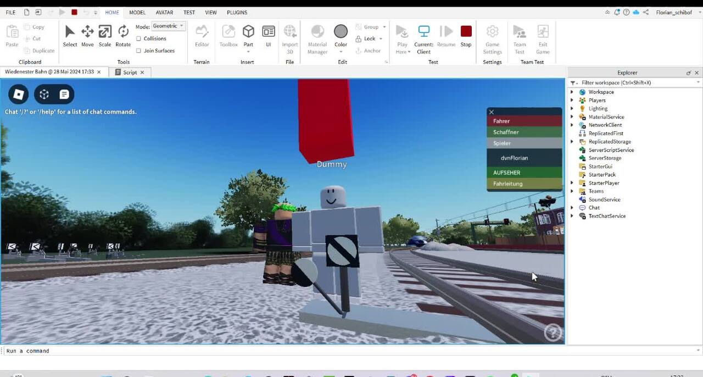Select the Schaffner team in leaderboard
This screenshot has width=703, height=377.
(525, 132)
